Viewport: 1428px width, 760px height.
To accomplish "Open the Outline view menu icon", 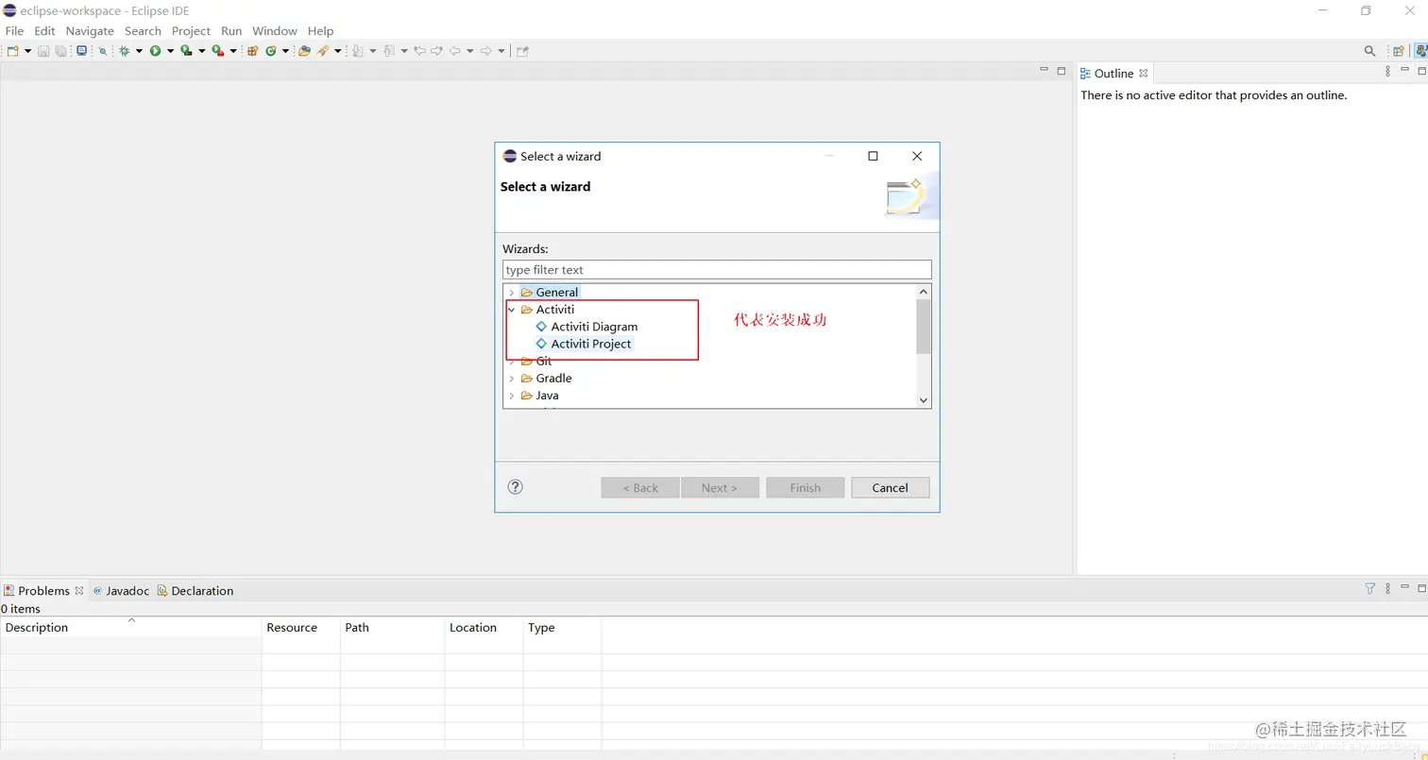I will click(x=1387, y=72).
